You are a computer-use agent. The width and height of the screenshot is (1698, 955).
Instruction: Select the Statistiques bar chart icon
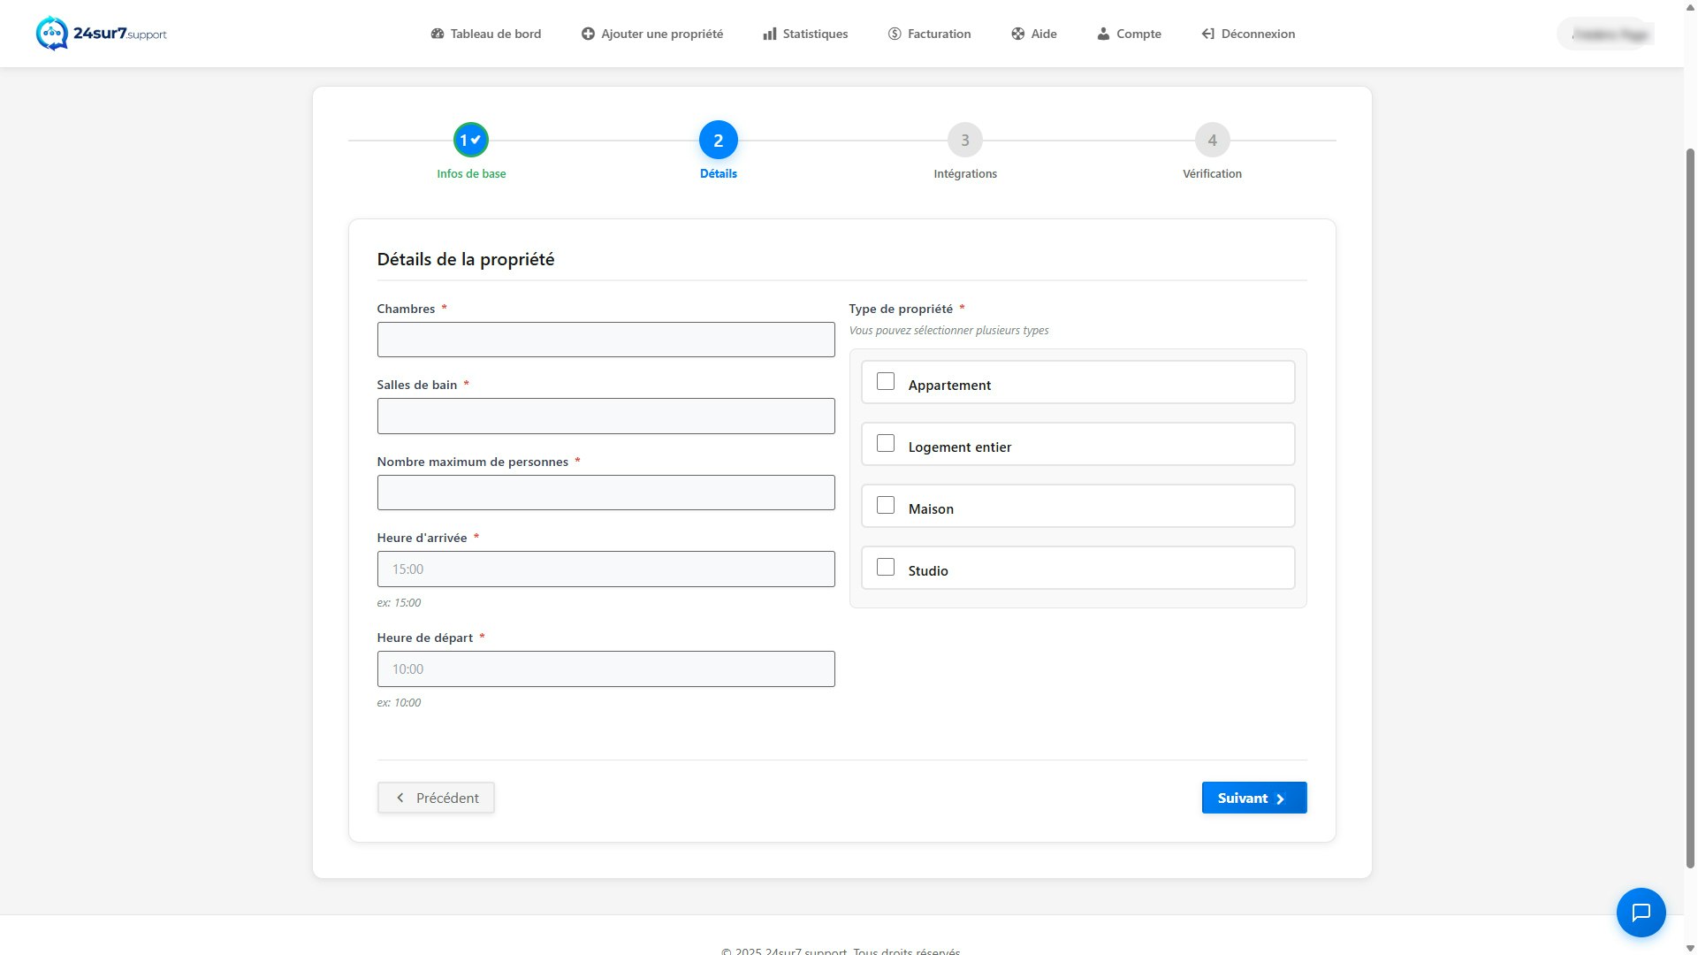[768, 34]
